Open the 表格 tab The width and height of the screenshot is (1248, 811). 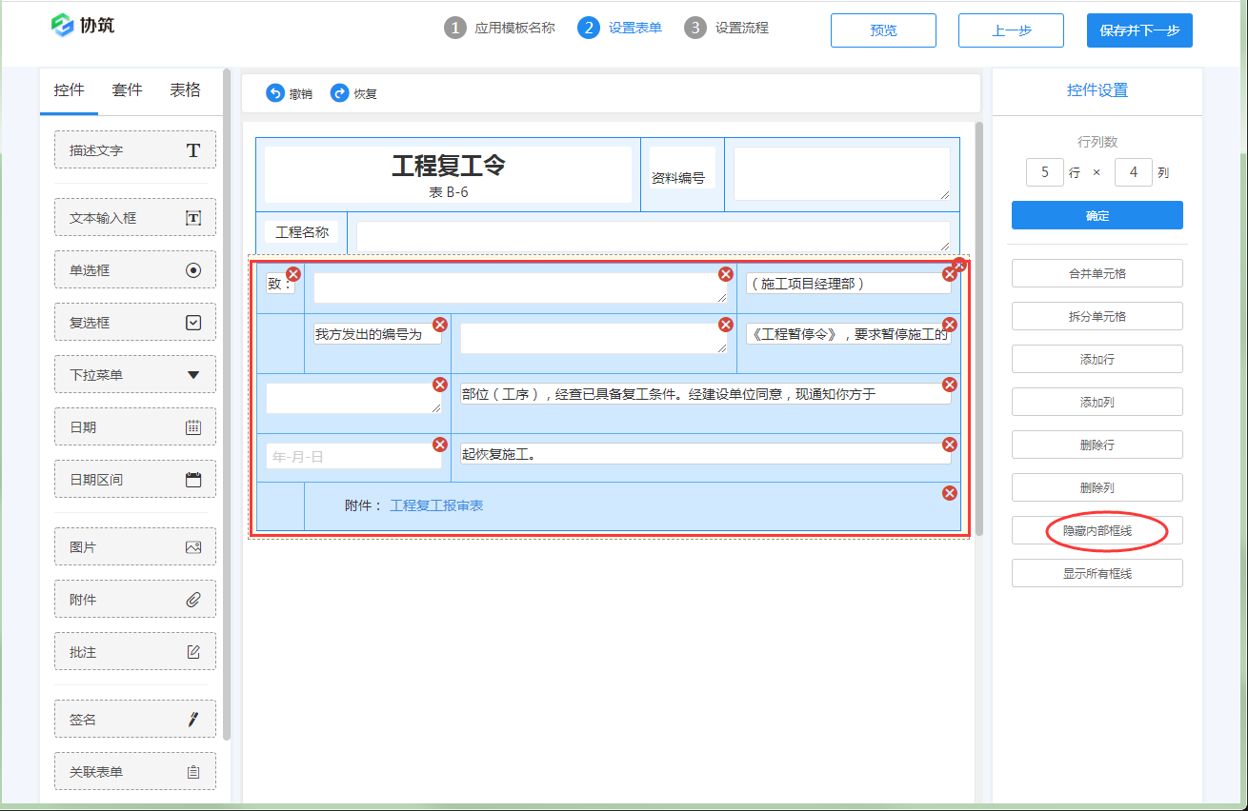[186, 90]
